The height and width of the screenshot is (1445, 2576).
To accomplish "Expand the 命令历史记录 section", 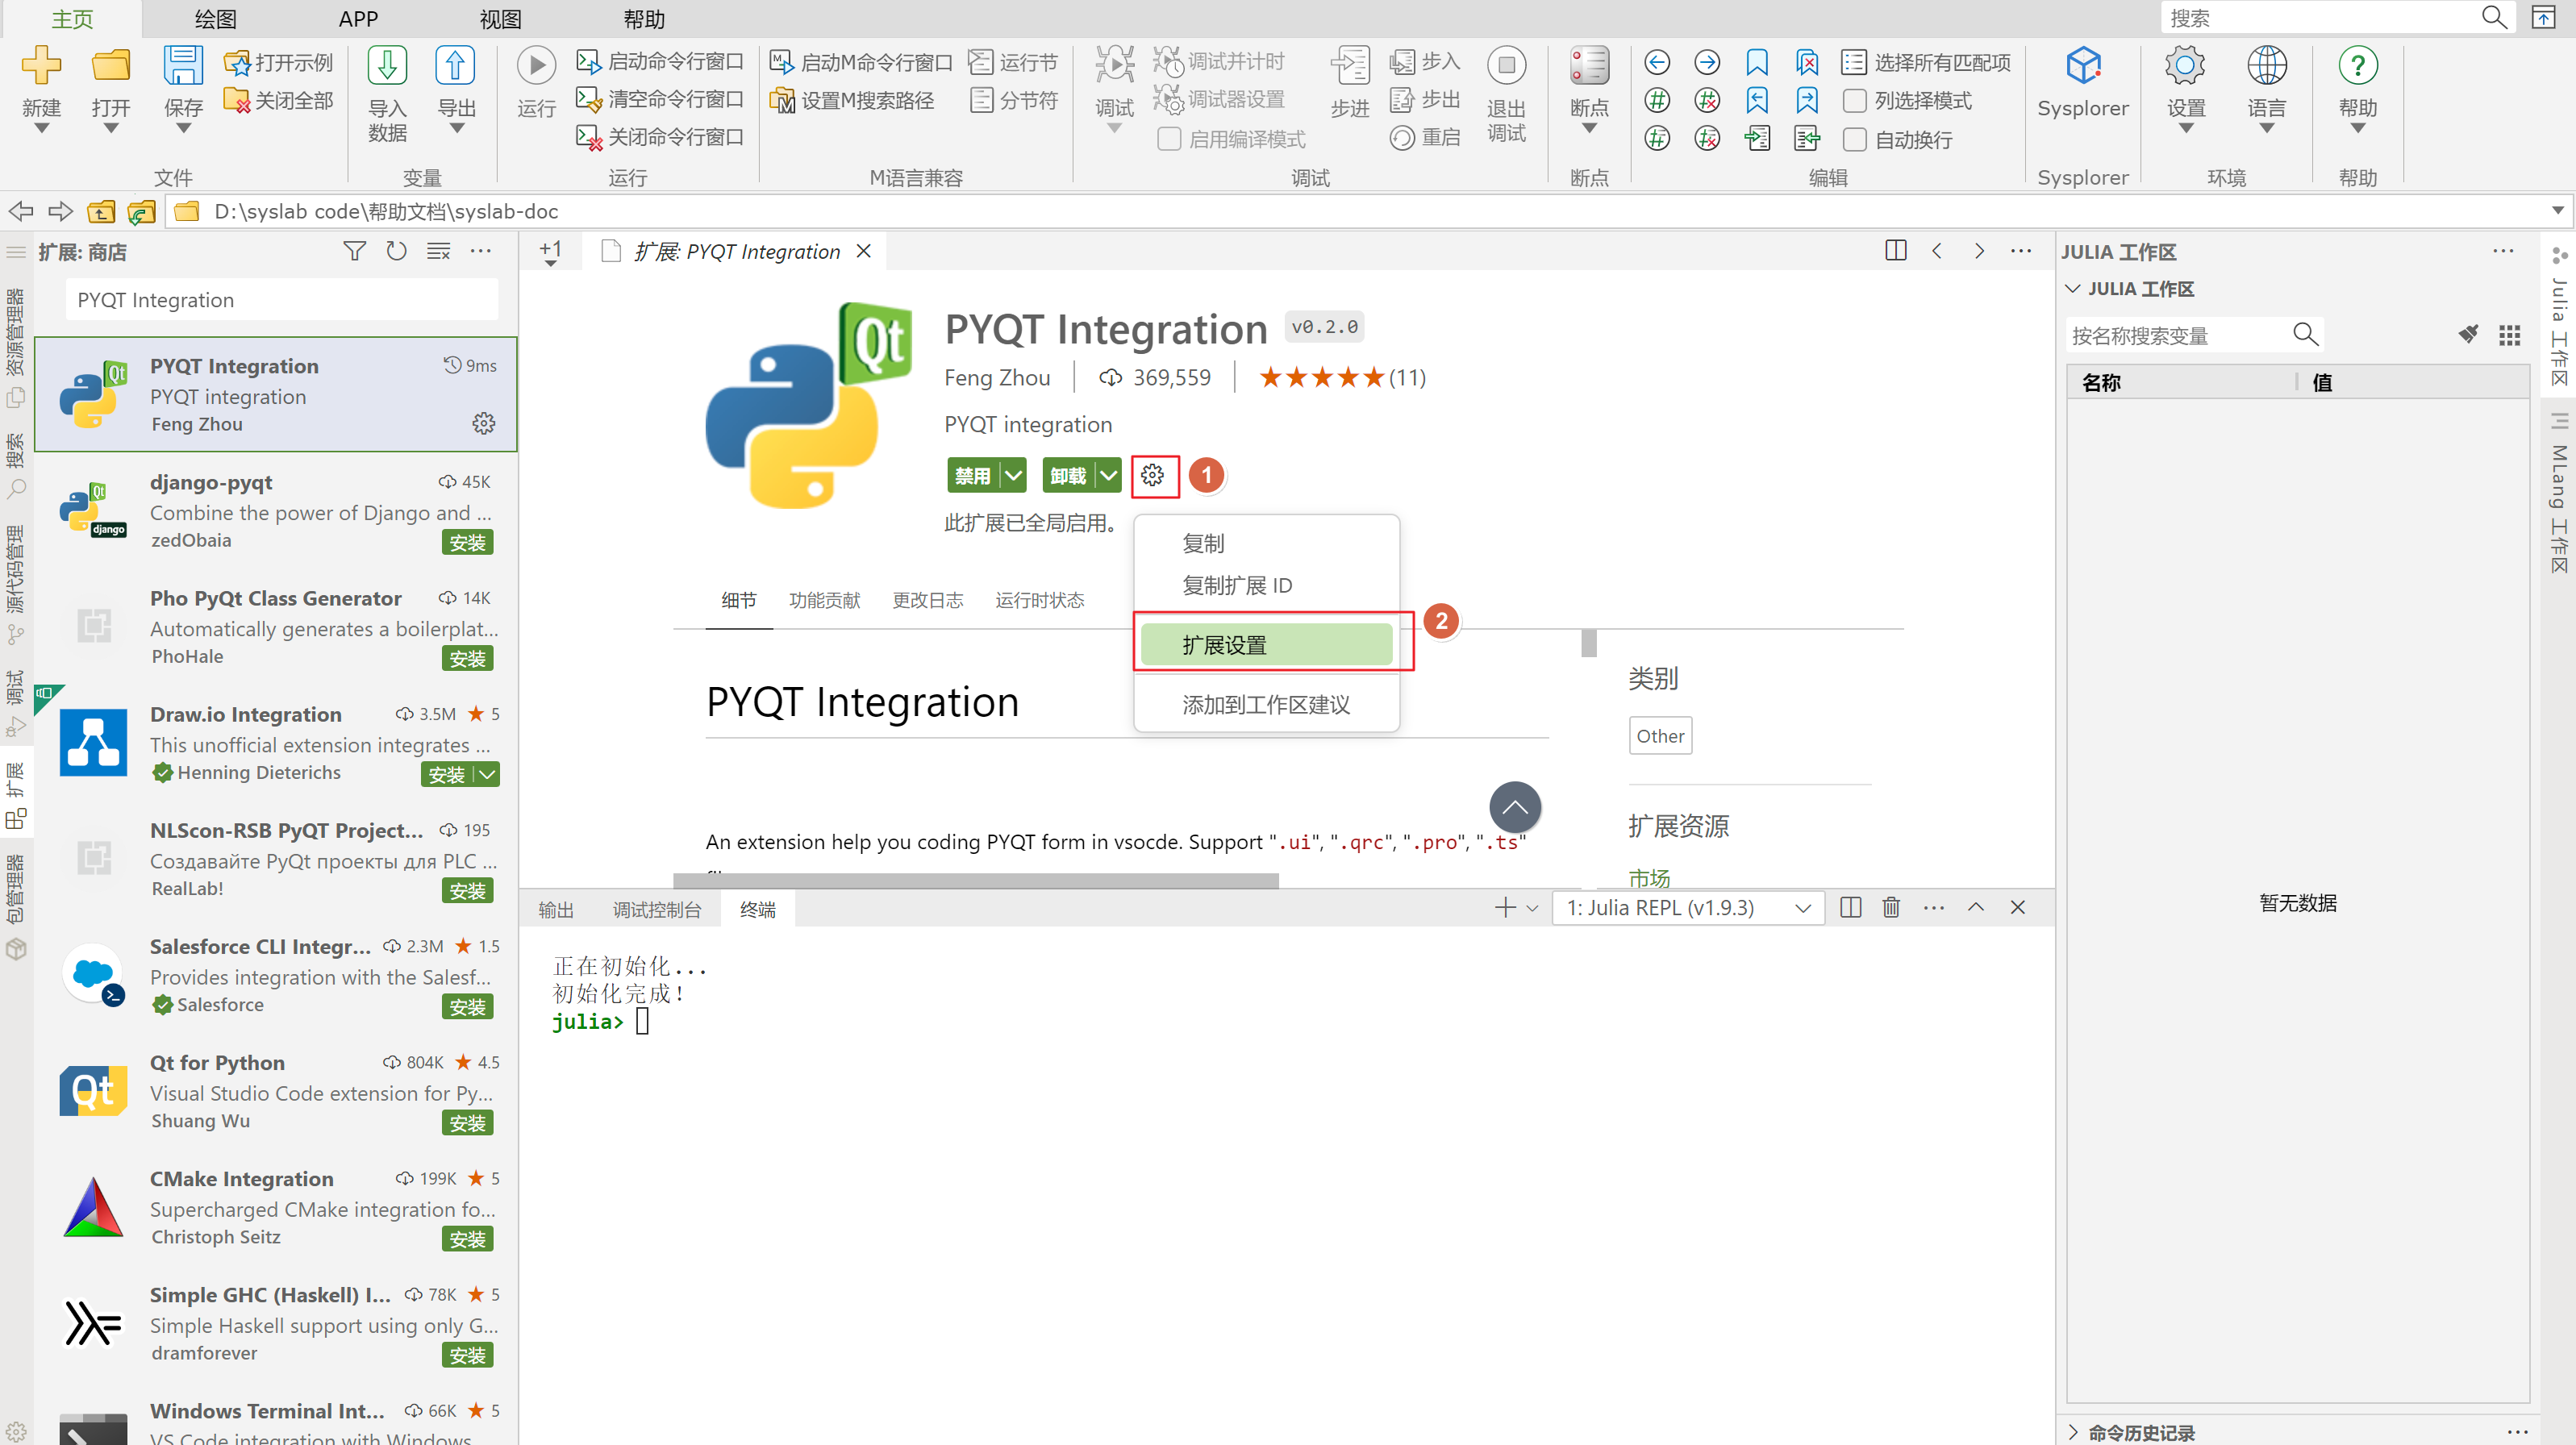I will click(x=2073, y=1432).
